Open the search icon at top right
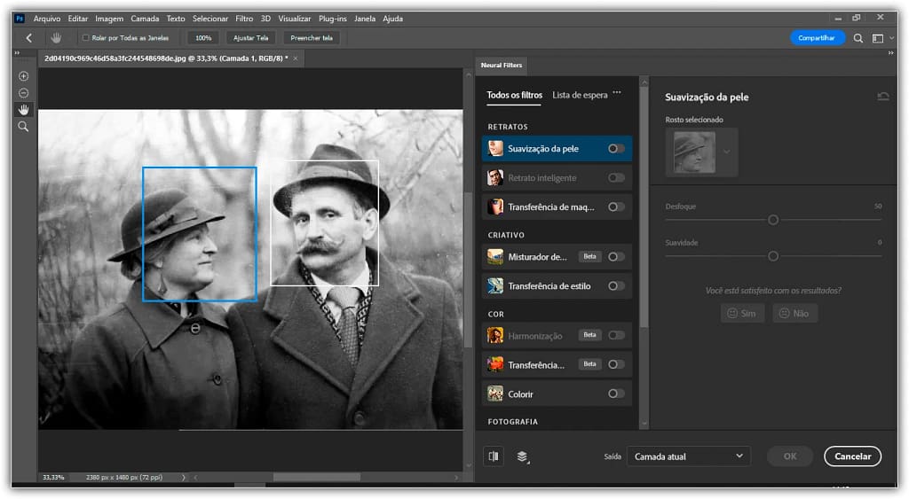 coord(858,38)
